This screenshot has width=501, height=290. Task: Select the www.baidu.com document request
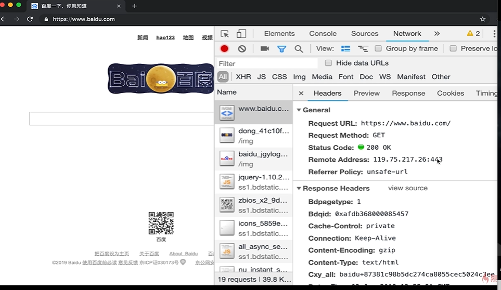pyautogui.click(x=254, y=112)
